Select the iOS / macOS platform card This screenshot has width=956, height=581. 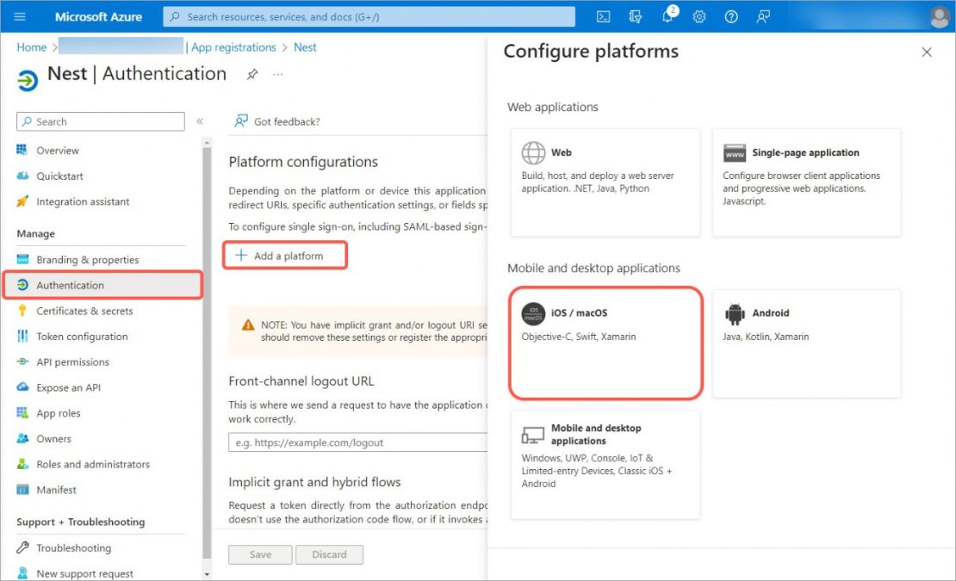[605, 343]
